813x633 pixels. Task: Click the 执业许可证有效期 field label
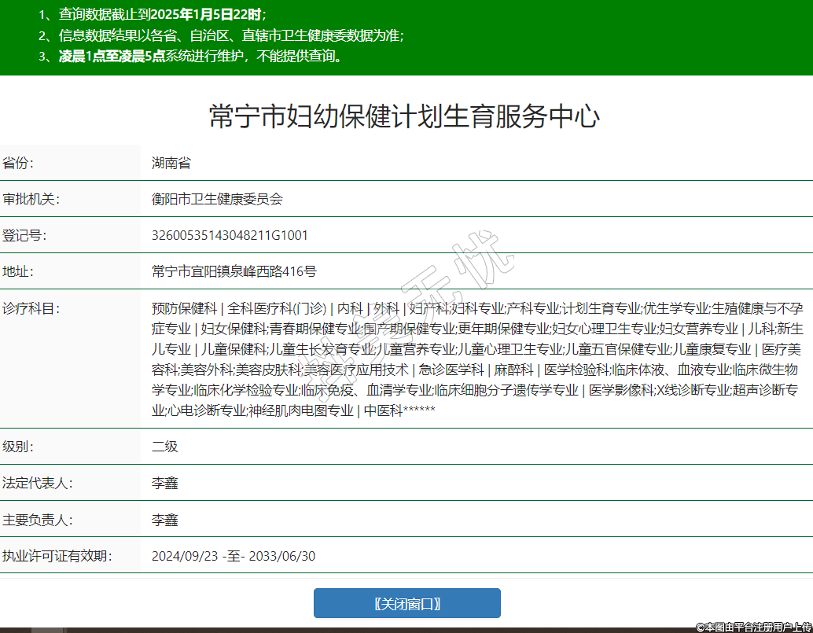click(57, 556)
